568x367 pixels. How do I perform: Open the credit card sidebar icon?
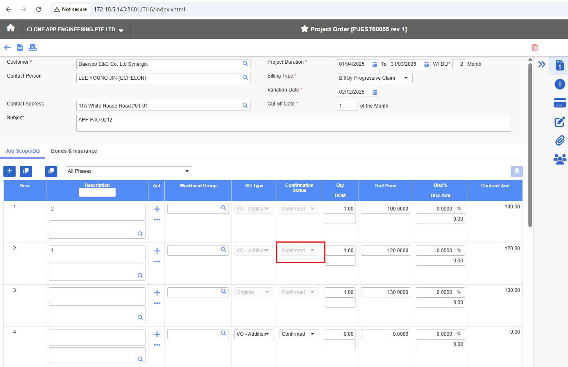[560, 103]
